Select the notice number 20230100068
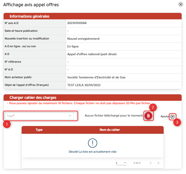The image size is (186, 174). 77,23
